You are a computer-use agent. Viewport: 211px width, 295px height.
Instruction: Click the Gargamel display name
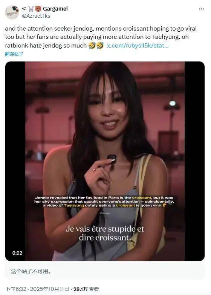[55, 9]
